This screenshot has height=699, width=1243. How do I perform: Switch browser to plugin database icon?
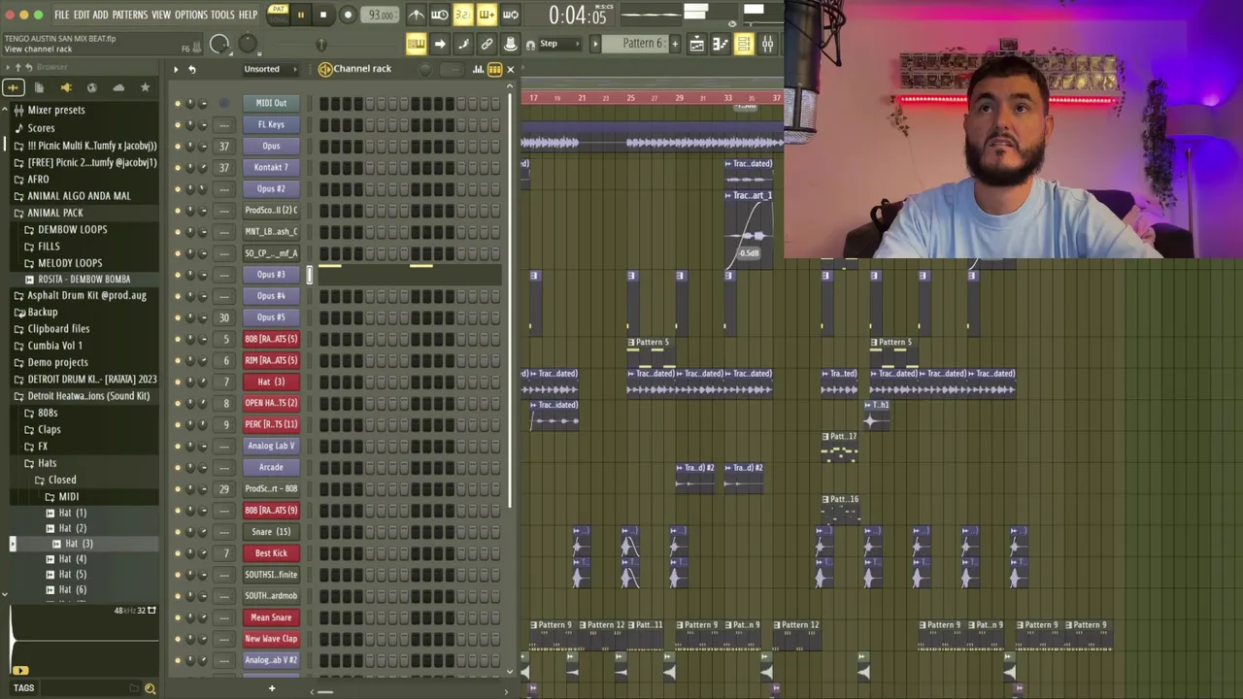coord(66,87)
